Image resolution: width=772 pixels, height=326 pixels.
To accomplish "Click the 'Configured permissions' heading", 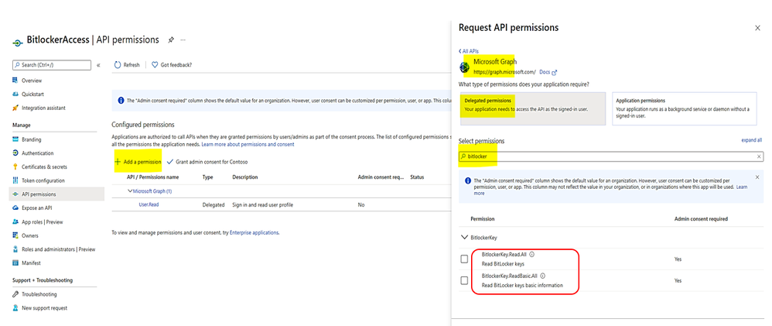I will click(143, 125).
